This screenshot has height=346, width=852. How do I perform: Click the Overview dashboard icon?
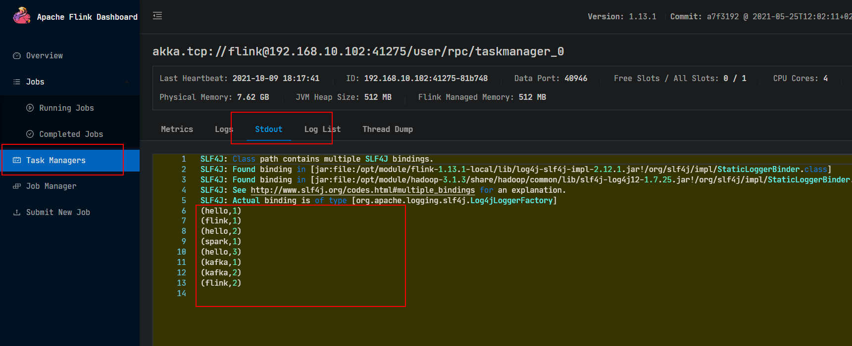pyautogui.click(x=17, y=56)
